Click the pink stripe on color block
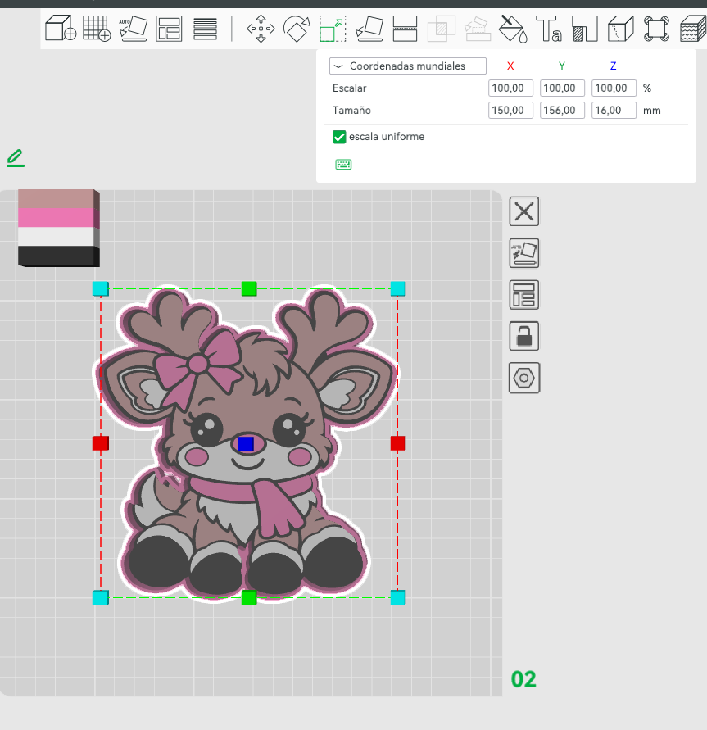 point(57,218)
